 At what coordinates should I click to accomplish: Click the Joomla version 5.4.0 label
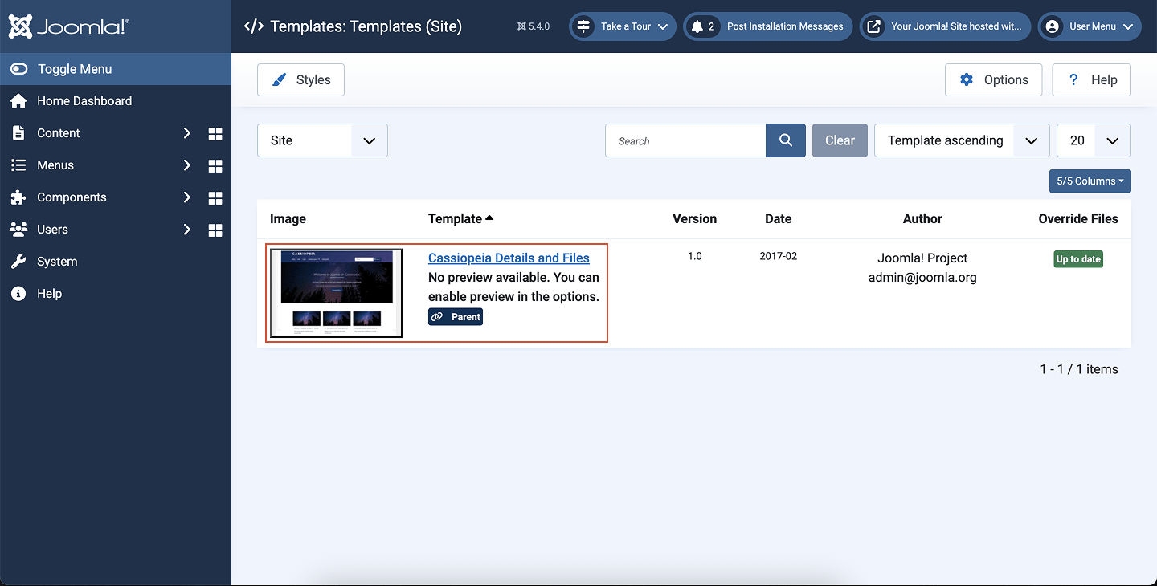coord(534,26)
